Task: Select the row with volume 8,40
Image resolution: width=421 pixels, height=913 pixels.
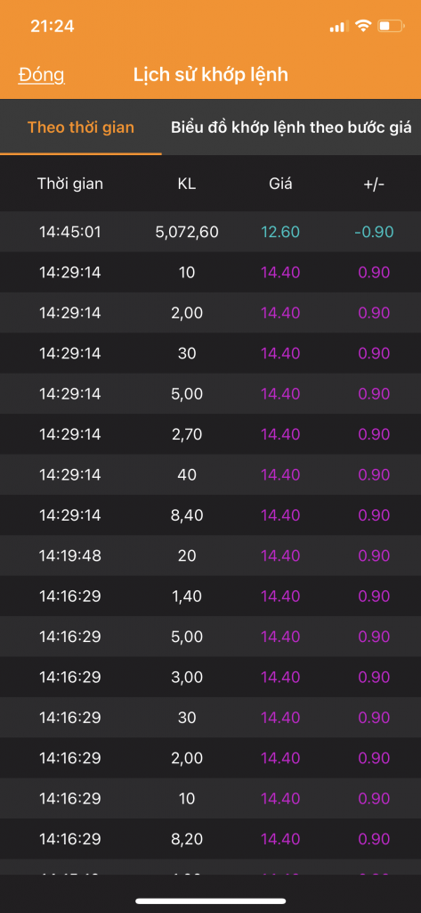Action: tap(210, 515)
